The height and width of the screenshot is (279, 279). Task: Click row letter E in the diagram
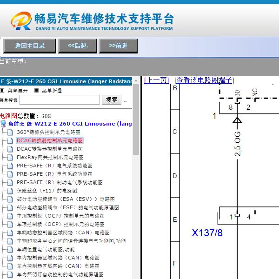click(x=175, y=219)
